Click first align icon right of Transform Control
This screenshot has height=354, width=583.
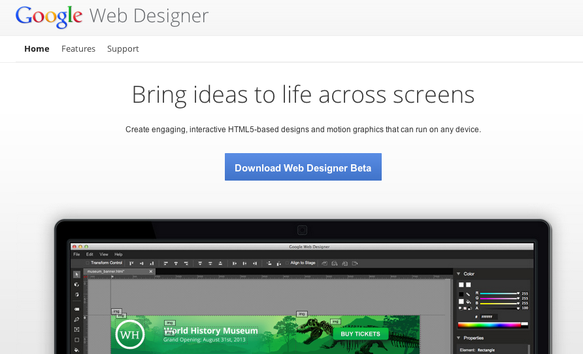131,263
